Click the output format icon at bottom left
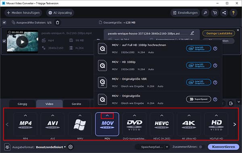 [x=7, y=147]
